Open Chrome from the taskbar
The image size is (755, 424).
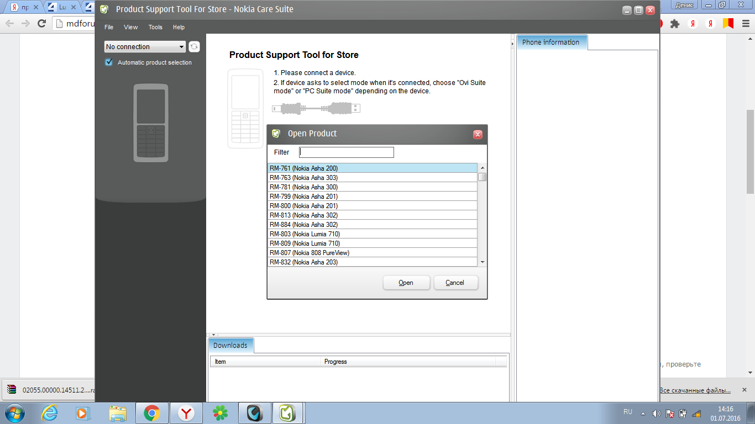click(152, 413)
